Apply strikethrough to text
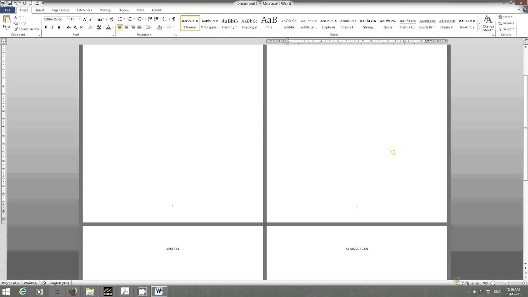Viewport: 528px width, 297px height. tap(69, 27)
